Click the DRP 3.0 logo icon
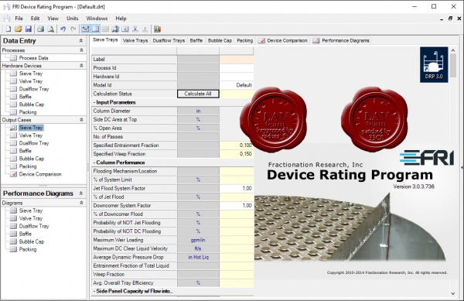The width and height of the screenshot is (464, 301). coord(434,65)
